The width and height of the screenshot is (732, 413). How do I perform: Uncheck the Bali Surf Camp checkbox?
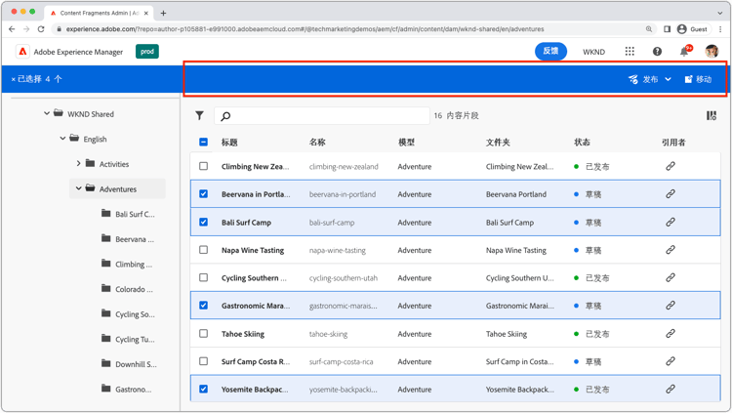[204, 222]
